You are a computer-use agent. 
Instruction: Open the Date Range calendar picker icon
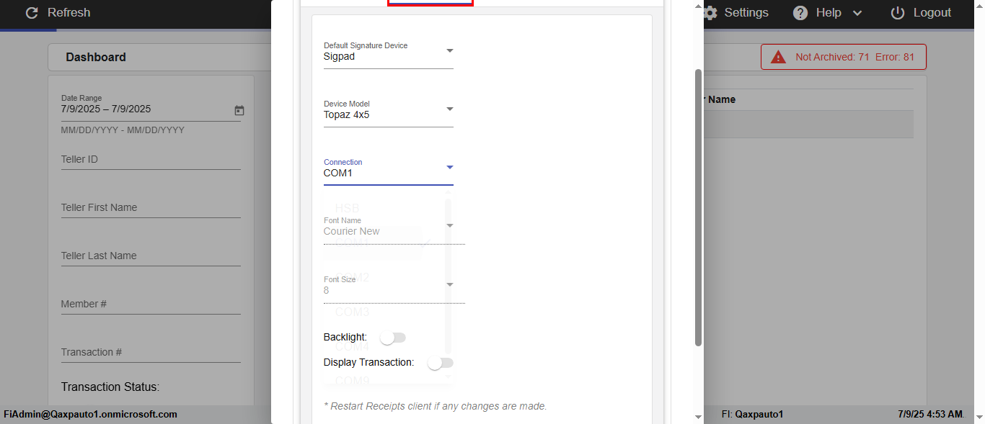point(239,110)
